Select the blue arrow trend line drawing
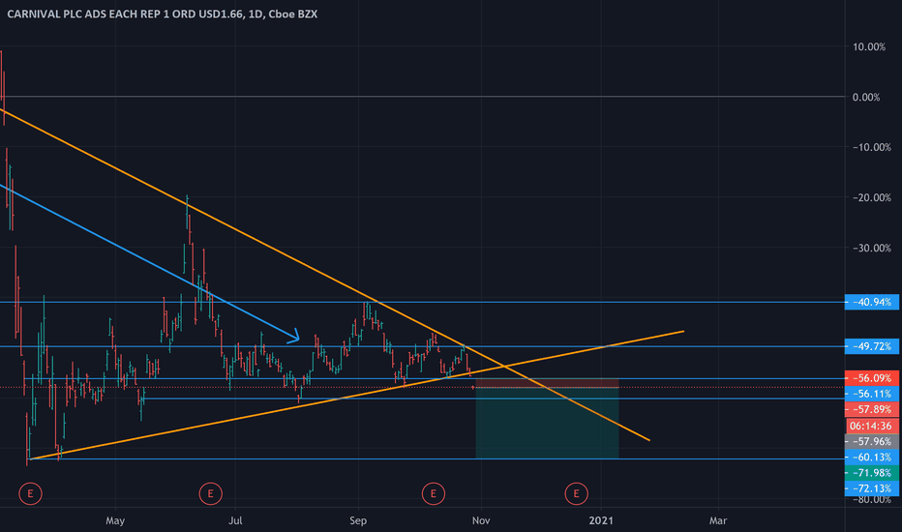 coord(150,262)
